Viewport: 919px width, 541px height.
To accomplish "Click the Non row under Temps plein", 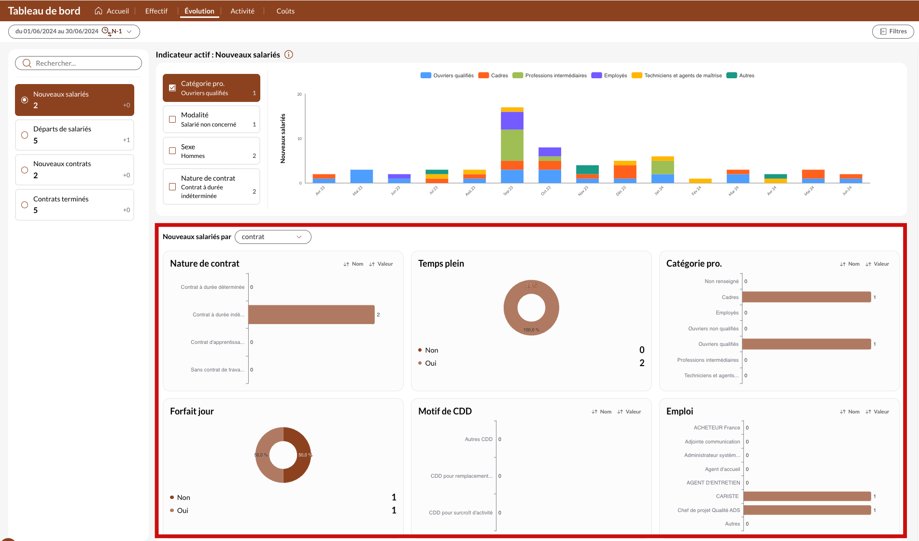I will click(531, 350).
